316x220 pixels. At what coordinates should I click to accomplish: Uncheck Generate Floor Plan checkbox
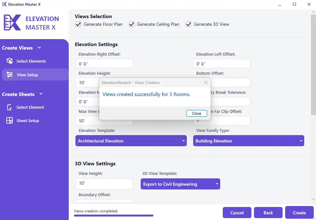coord(78,24)
